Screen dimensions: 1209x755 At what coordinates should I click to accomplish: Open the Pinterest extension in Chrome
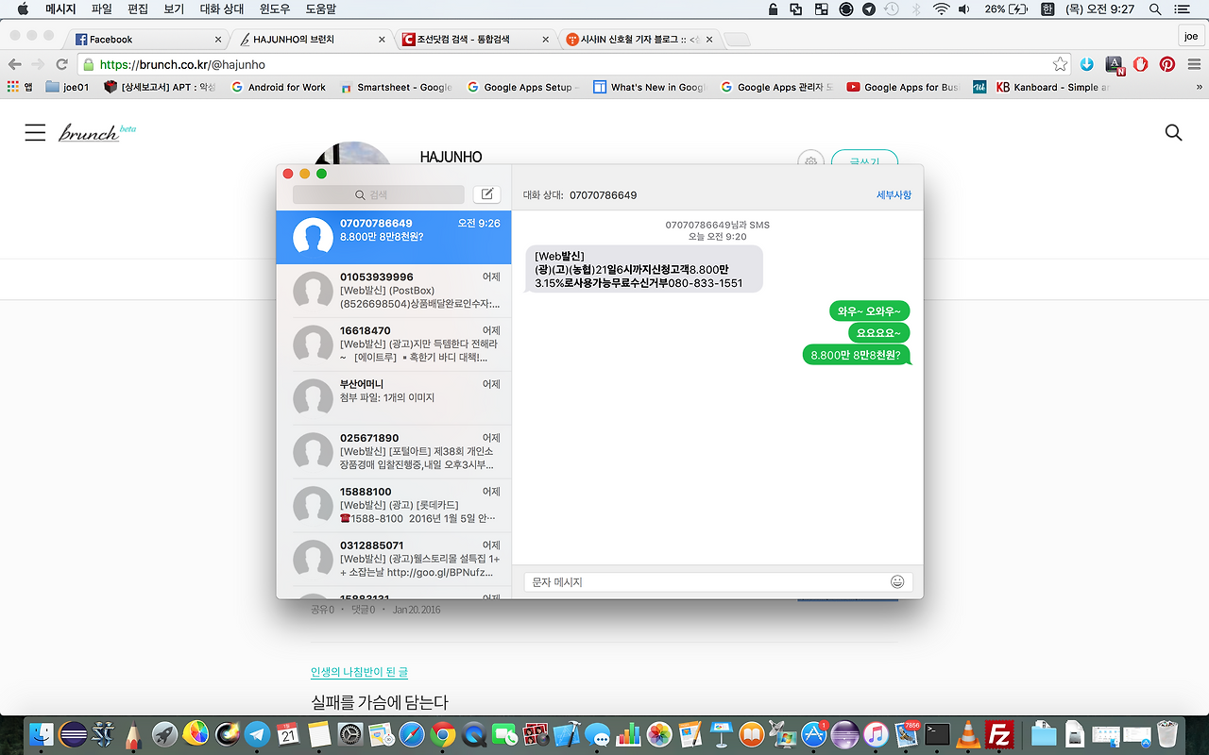[x=1167, y=64]
